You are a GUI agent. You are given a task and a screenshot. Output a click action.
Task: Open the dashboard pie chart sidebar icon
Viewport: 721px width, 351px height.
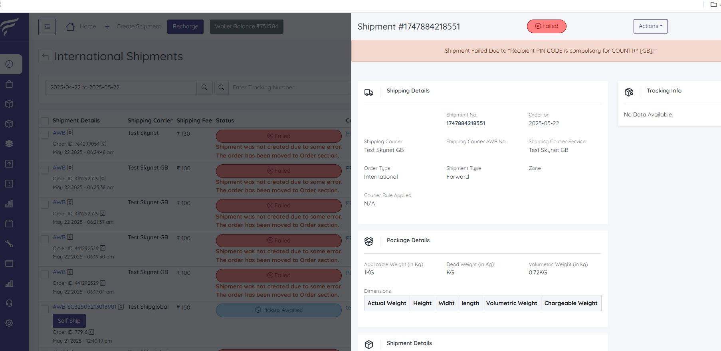pos(9,64)
